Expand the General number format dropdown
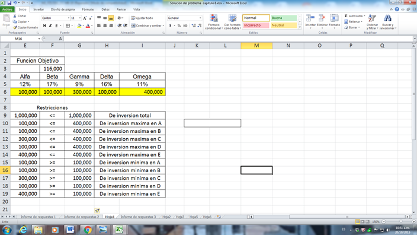 pyautogui.click(x=200, y=18)
